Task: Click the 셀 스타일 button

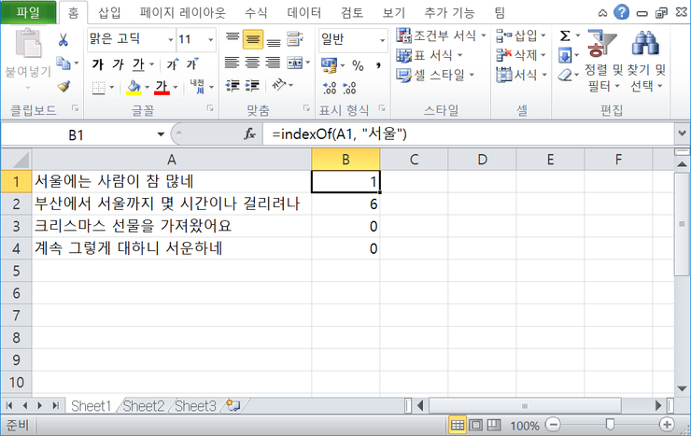Action: (435, 75)
